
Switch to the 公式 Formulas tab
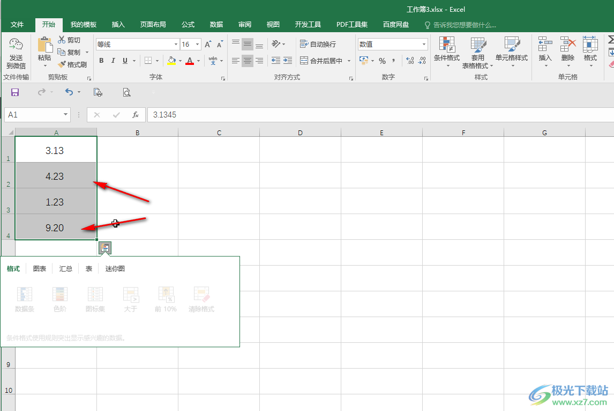[188, 25]
